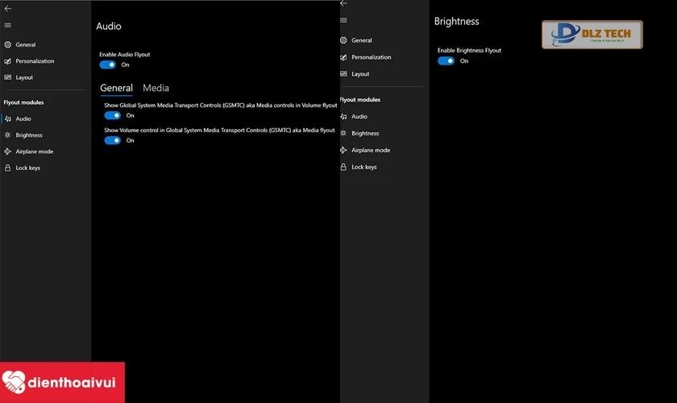Select Audio module in the Brightness window sidebar
Image resolution: width=677 pixels, height=403 pixels.
(x=359, y=117)
